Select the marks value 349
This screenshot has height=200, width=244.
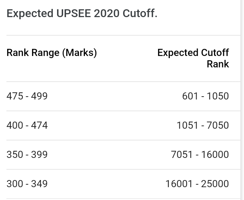(39, 184)
